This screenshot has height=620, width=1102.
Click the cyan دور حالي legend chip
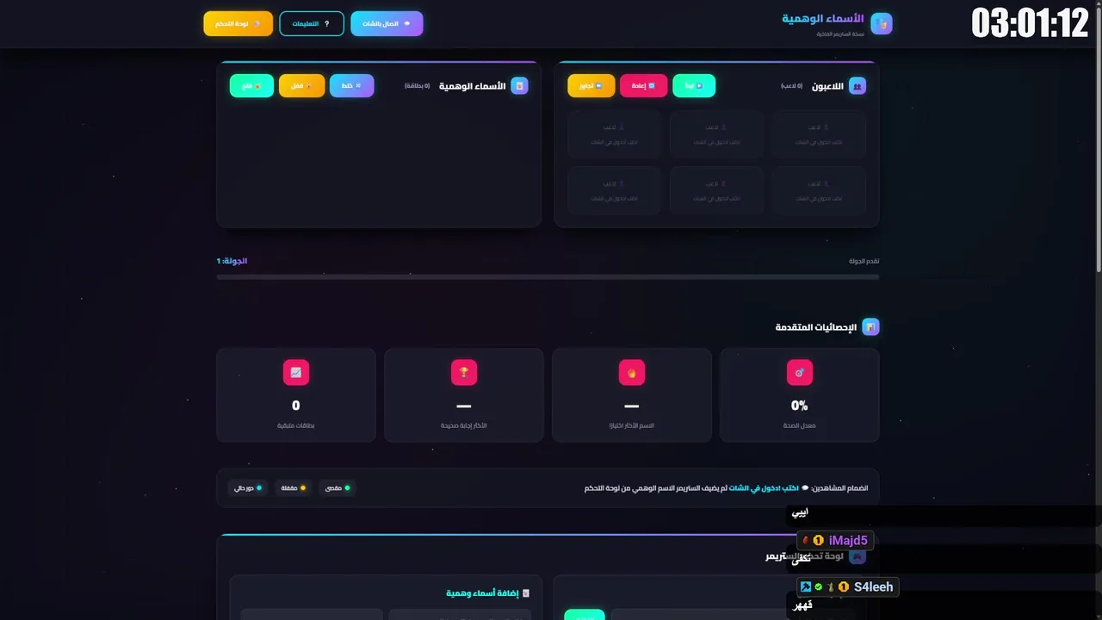click(248, 488)
